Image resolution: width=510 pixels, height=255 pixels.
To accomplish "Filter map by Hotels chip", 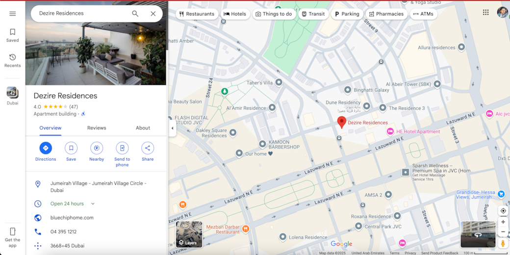I will point(235,14).
